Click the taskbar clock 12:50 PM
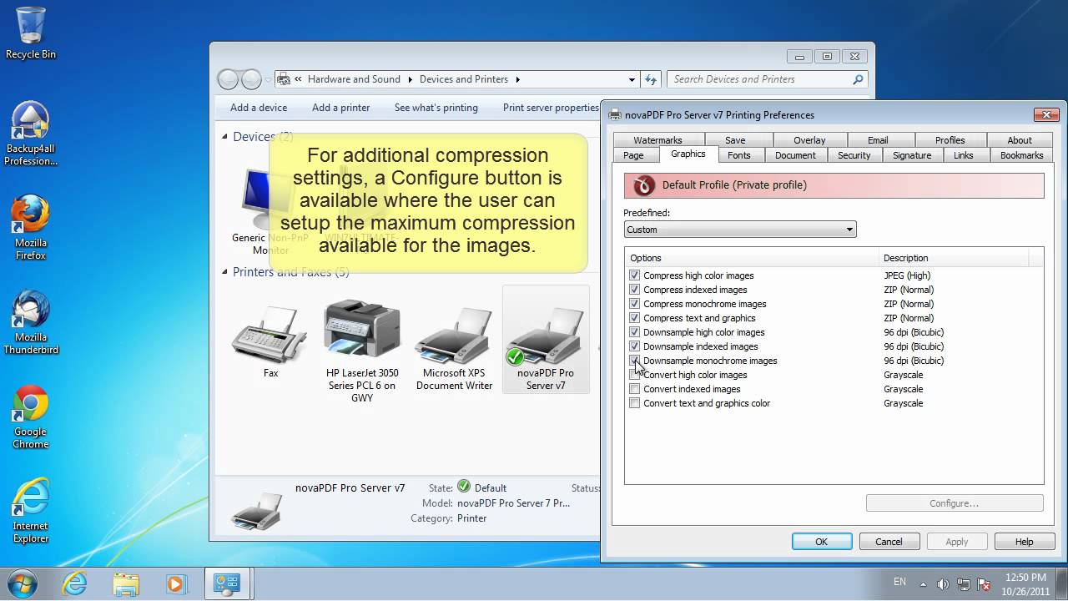 tap(1026, 578)
